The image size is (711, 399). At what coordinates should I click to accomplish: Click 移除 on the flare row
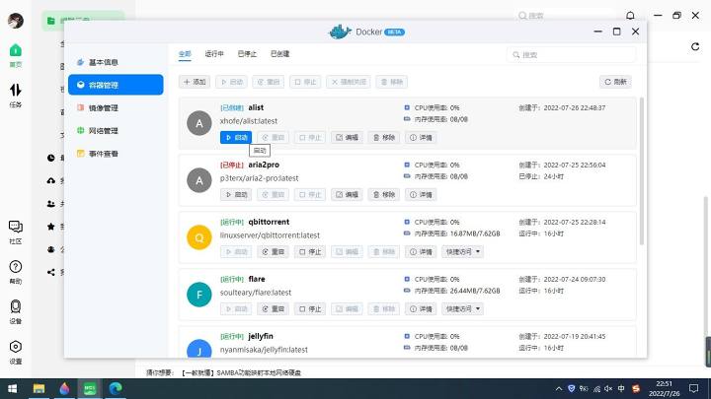click(383, 309)
